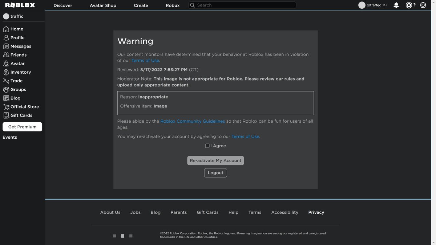
Task: Click the Profile person icon in sidebar
Action: coord(6,38)
